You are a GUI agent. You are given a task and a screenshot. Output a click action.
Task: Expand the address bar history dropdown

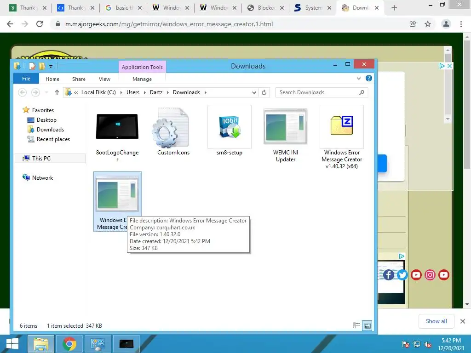click(254, 92)
